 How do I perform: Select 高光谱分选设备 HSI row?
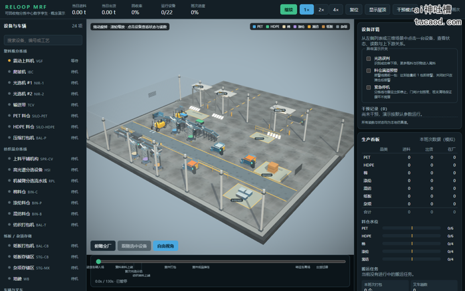(x=43, y=169)
